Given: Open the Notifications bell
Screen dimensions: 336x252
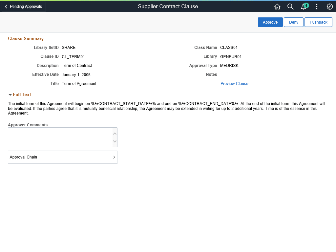Looking at the screenshot, I should [x=304, y=7].
